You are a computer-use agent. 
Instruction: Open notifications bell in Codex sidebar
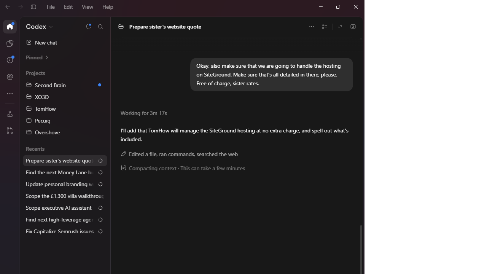[x=88, y=27]
